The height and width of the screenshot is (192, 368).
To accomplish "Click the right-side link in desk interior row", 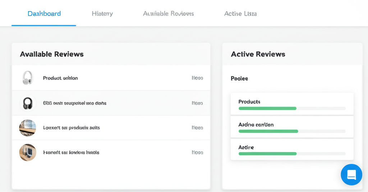I will (197, 128).
